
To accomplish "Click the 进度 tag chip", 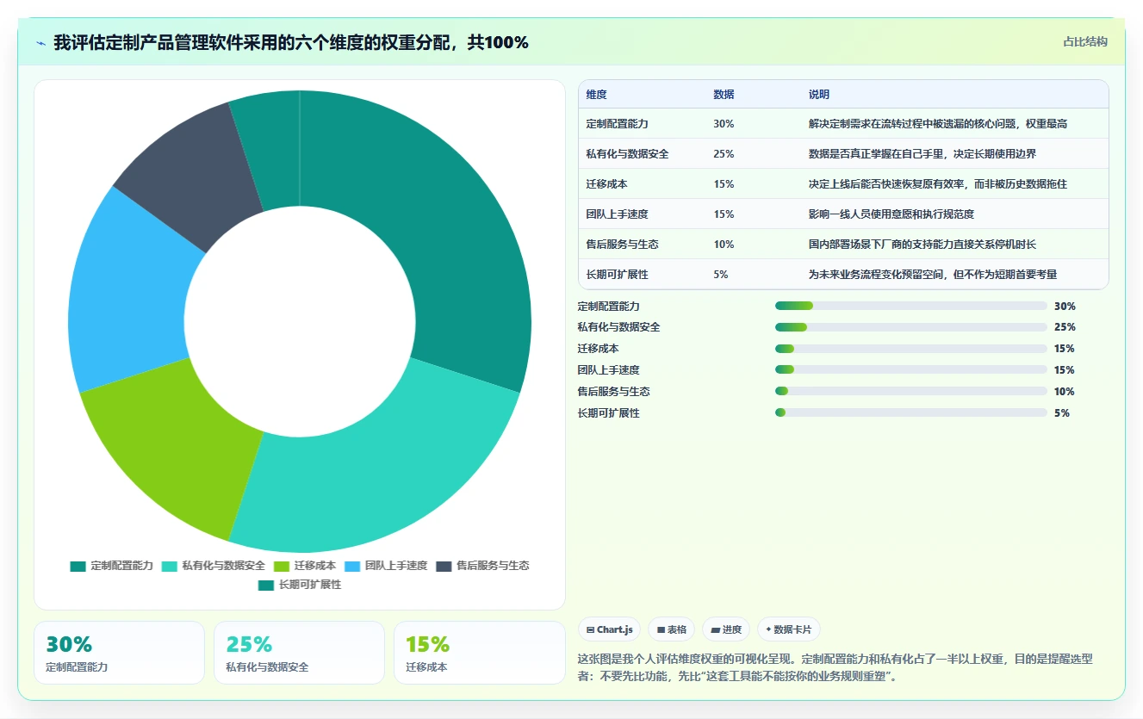I will (x=726, y=629).
